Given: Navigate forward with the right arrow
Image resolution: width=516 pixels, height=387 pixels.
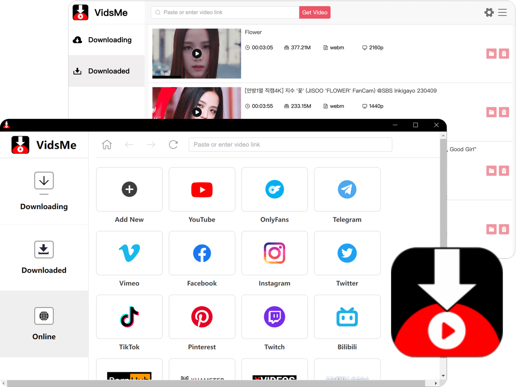Looking at the screenshot, I should (151, 144).
